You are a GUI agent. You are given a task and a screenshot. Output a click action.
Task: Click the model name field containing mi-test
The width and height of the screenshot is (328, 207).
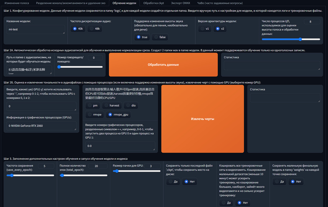pos(36,30)
